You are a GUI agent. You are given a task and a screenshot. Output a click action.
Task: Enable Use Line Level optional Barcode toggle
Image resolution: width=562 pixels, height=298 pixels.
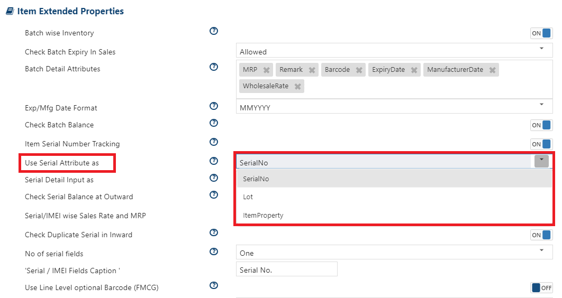point(541,287)
